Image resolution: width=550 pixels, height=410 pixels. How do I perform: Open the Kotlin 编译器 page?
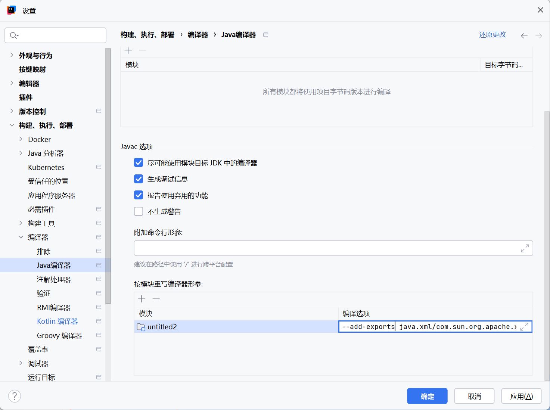pos(58,321)
